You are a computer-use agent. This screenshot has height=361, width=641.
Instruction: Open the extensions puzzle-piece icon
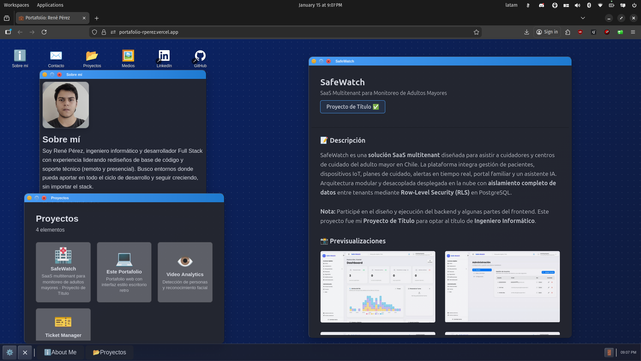[568, 32]
